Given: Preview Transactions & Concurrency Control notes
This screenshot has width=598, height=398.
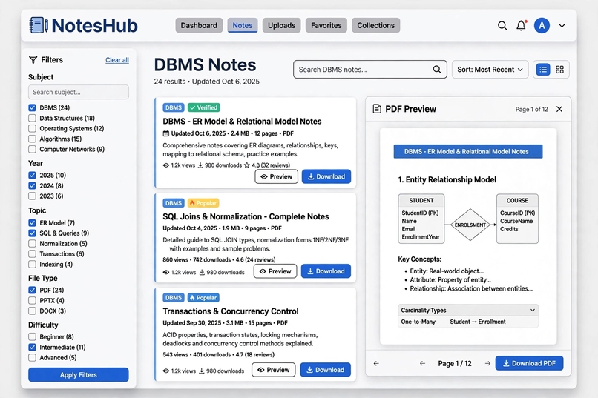Looking at the screenshot, I should (x=274, y=370).
